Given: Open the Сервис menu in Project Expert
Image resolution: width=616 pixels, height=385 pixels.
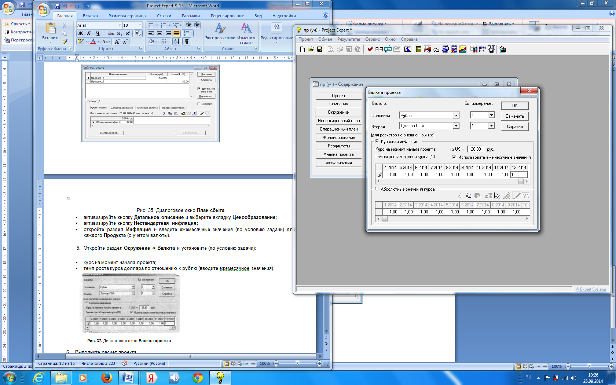Looking at the screenshot, I should [373, 39].
